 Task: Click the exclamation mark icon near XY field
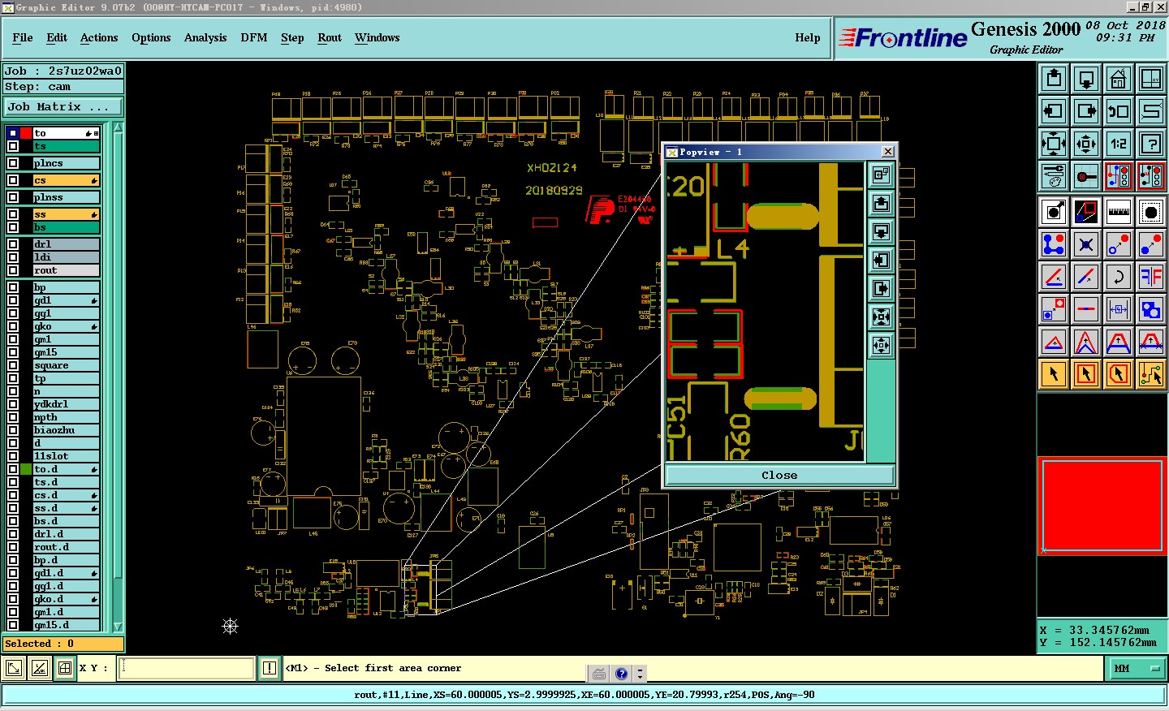coord(270,668)
